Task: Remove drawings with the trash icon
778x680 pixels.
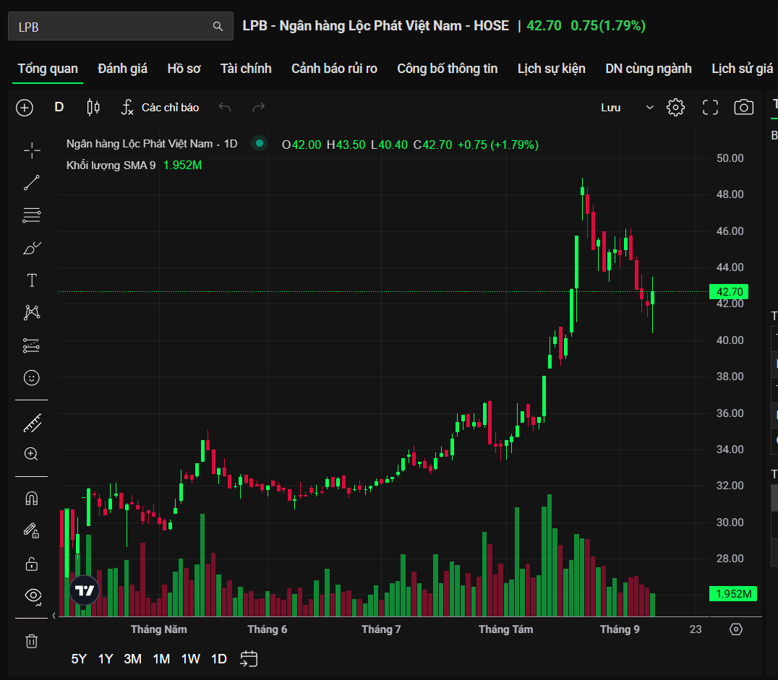Action: (x=32, y=641)
